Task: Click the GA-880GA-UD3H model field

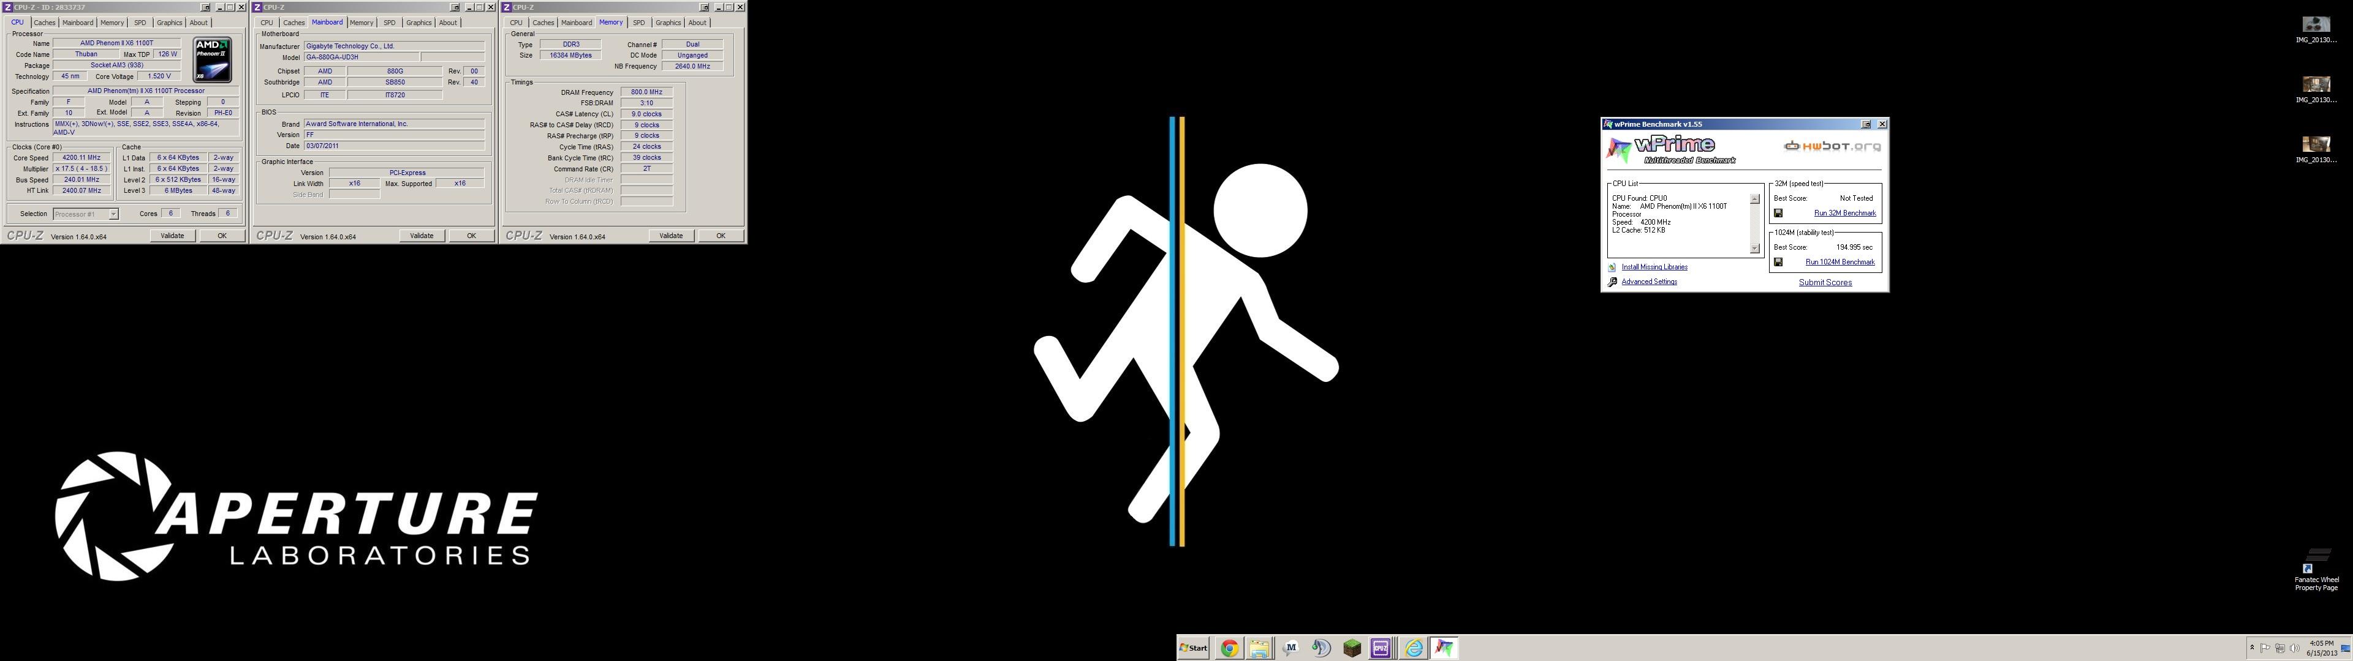Action: tap(362, 58)
